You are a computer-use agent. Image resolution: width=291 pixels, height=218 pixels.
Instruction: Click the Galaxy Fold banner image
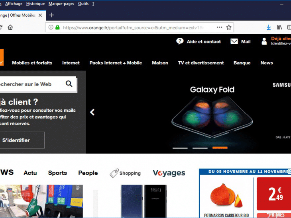212,117
